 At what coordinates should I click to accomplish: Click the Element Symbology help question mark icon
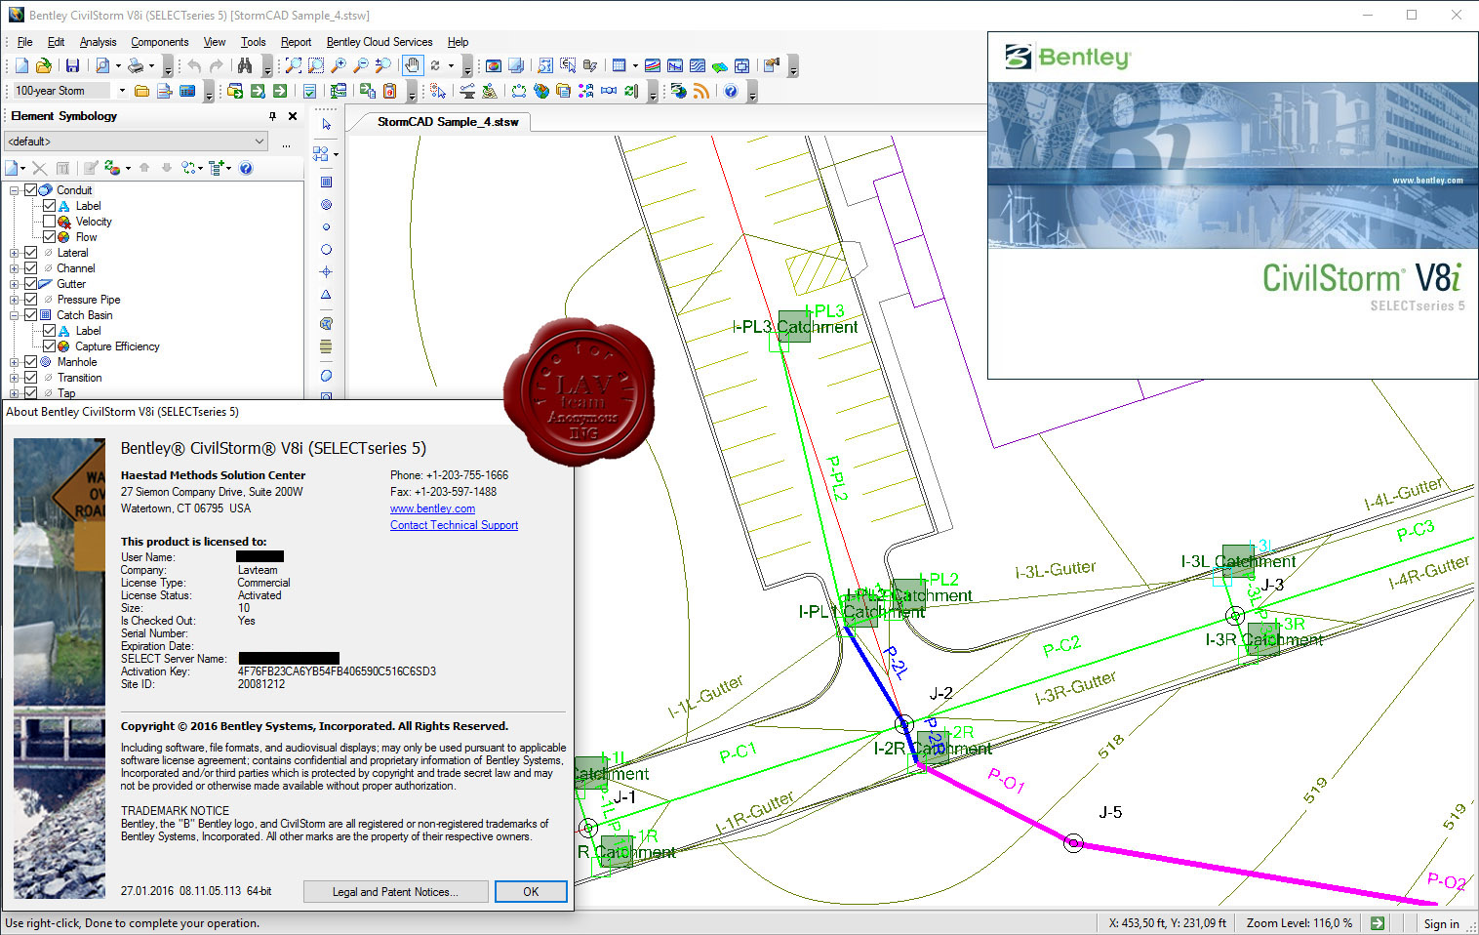246,168
